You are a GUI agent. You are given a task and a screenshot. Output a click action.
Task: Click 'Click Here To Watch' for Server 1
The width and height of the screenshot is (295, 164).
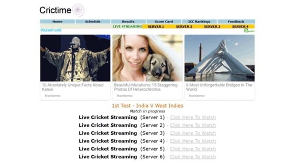point(193,117)
